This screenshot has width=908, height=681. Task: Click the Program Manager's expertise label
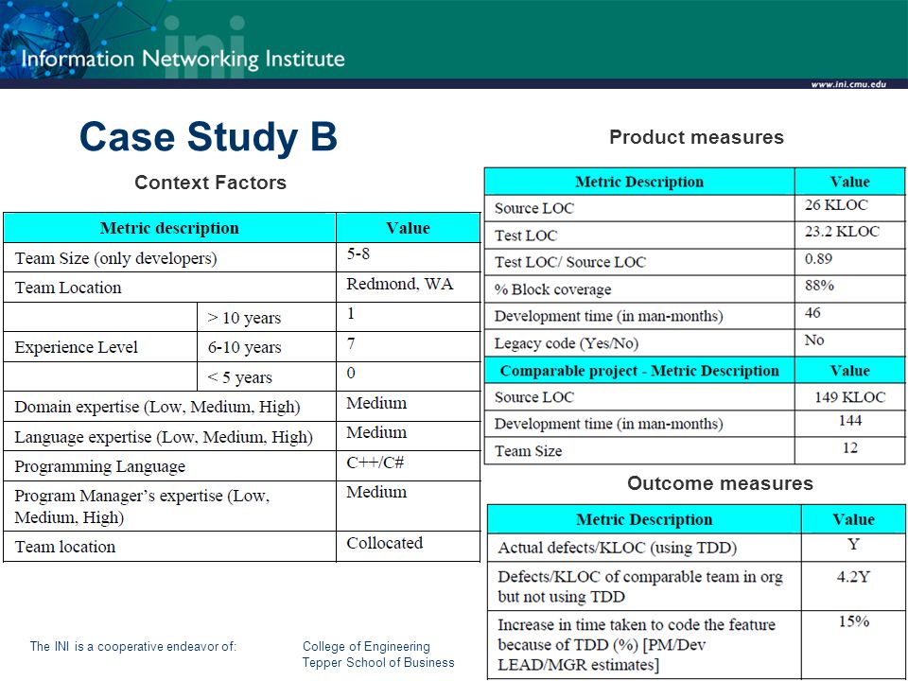[x=142, y=507]
